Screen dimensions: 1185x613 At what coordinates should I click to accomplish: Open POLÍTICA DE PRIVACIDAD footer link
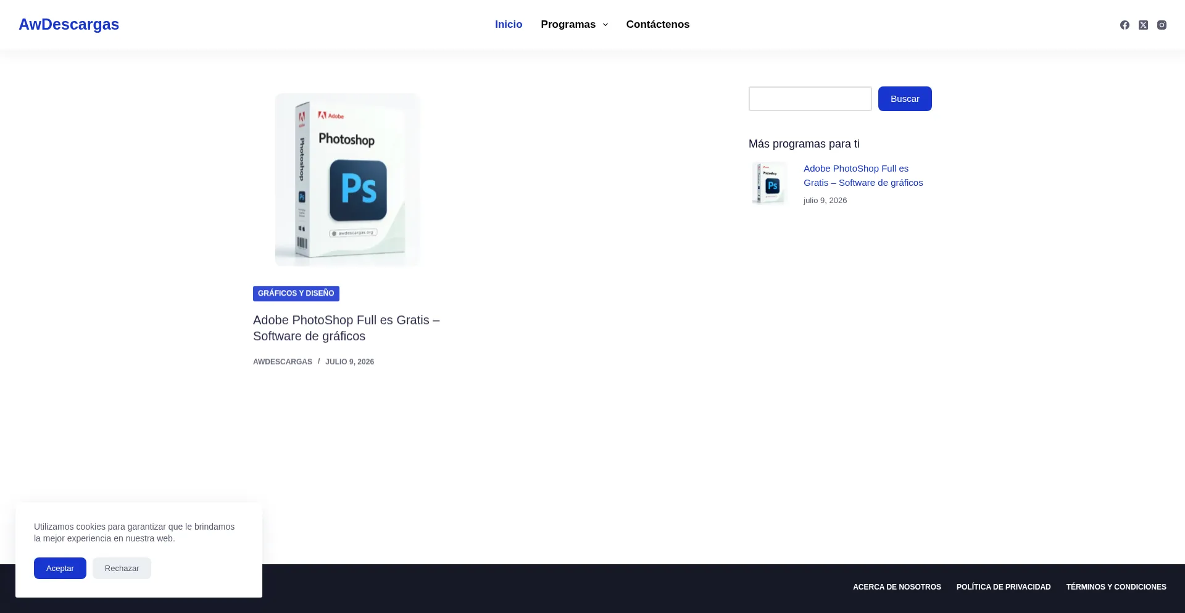click(1004, 587)
